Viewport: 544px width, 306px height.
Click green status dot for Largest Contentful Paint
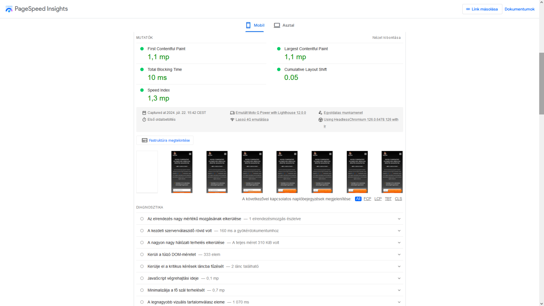279,49
